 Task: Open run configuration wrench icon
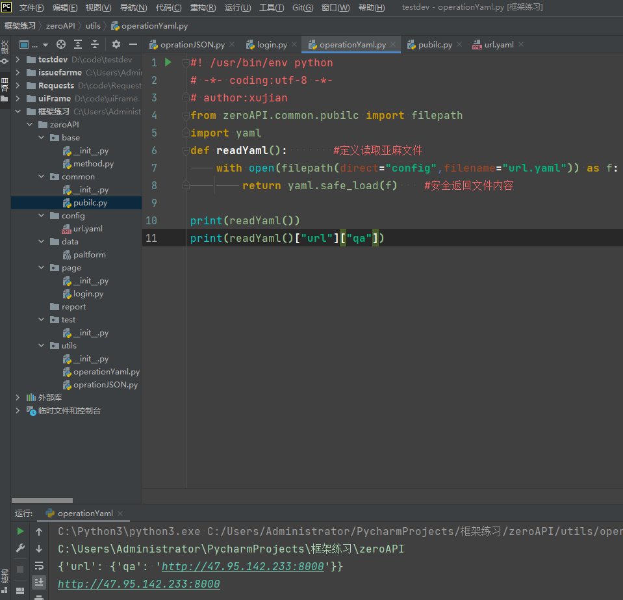[x=21, y=549]
